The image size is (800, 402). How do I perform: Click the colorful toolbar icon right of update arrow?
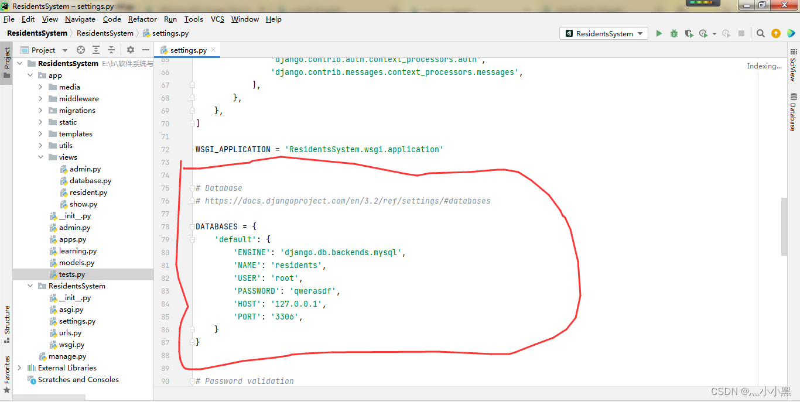(x=791, y=33)
